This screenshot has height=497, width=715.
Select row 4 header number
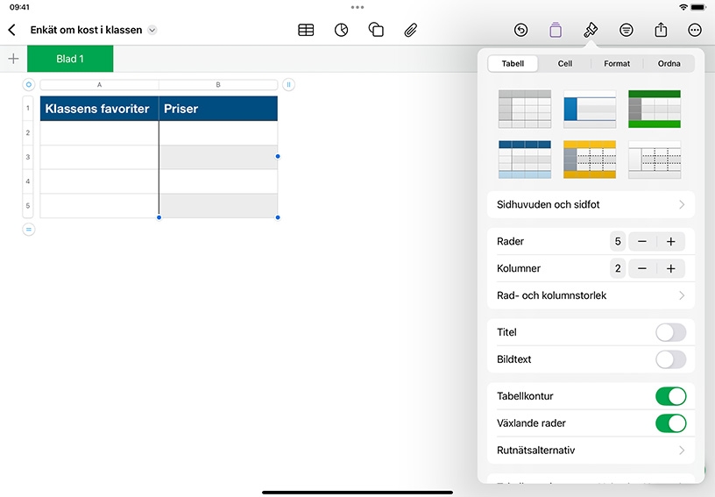(28, 181)
